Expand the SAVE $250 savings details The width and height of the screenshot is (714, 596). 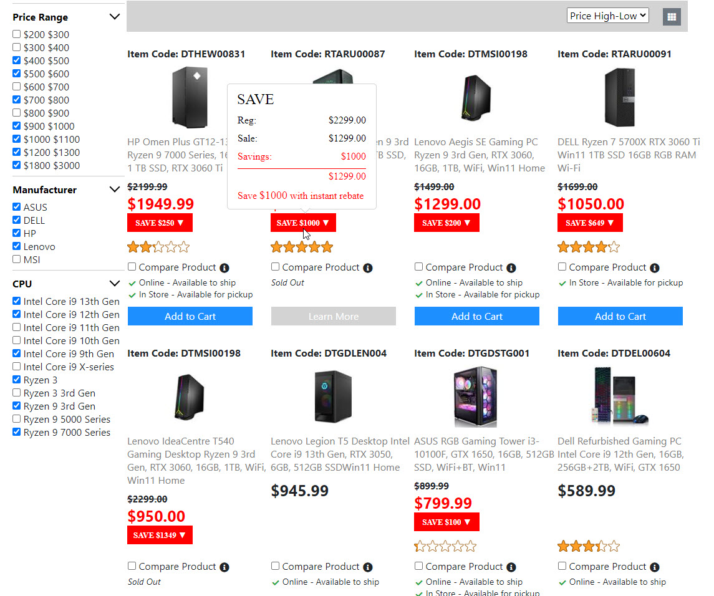coord(160,223)
